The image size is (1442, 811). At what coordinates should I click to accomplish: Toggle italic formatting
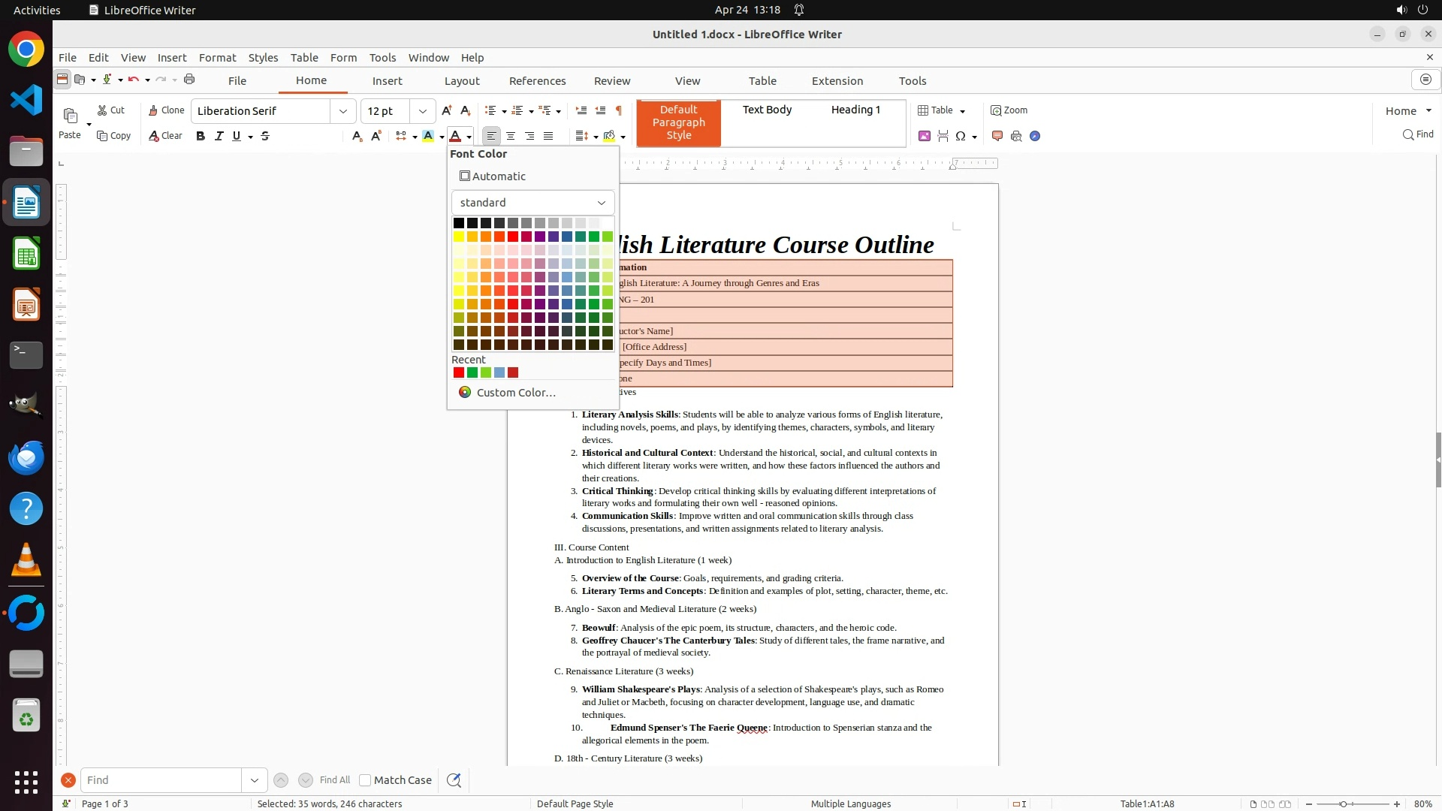pyautogui.click(x=219, y=136)
